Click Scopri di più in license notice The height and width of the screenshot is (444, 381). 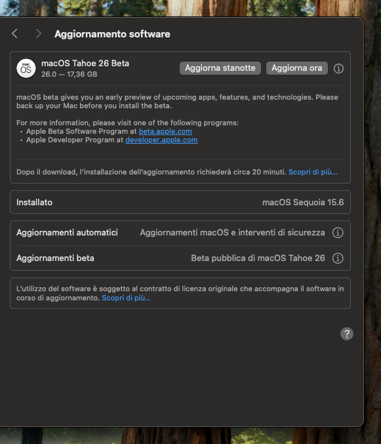pyautogui.click(x=127, y=298)
